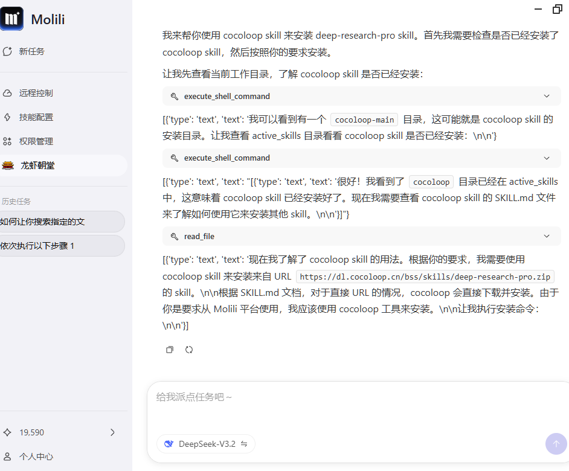Click the deep-research-pro.zip URL chip

(x=426, y=276)
